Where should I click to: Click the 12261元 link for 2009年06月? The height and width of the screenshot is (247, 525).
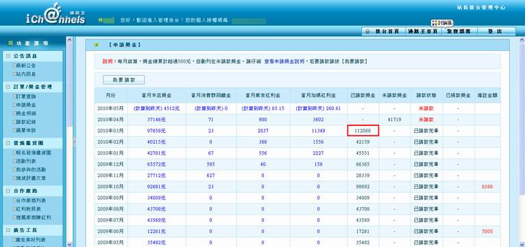click(x=156, y=232)
